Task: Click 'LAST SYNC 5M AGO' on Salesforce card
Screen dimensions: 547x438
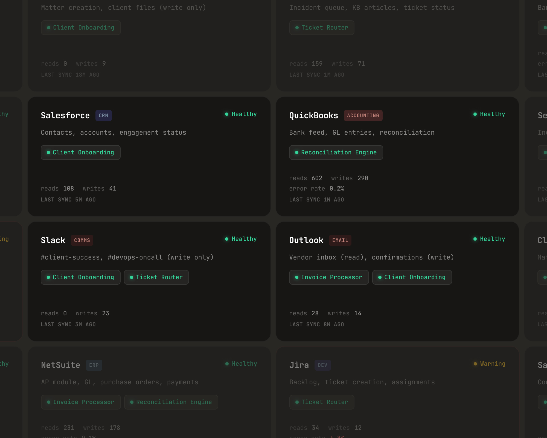Action: tap(68, 200)
